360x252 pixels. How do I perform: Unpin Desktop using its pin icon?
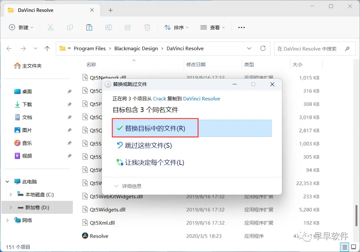(69, 92)
